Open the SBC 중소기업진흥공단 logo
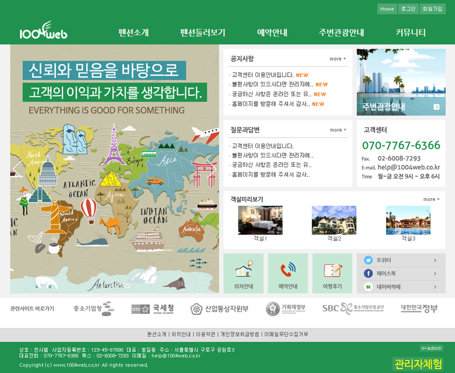This screenshot has width=455, height=373. pos(353,309)
